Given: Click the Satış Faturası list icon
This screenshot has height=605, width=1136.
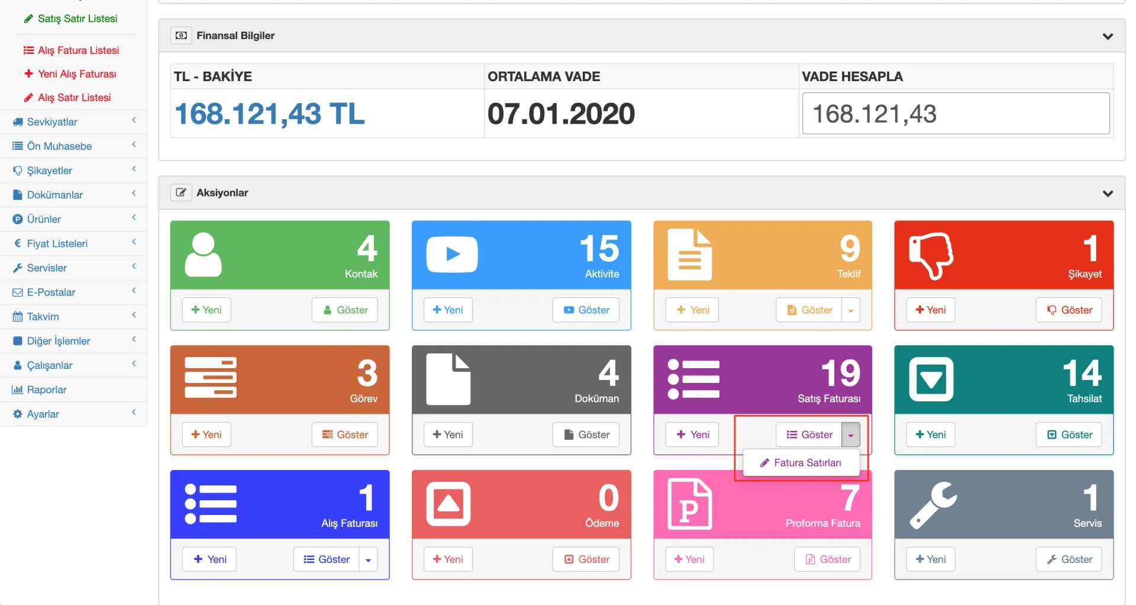Looking at the screenshot, I should pos(693,379).
